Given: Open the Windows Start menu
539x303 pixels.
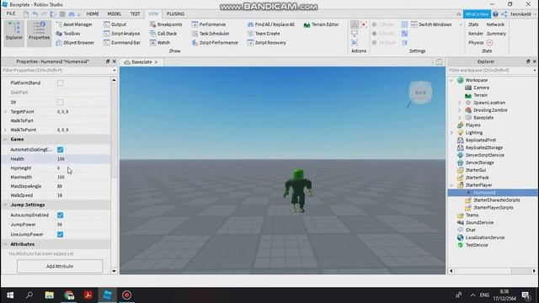Looking at the screenshot, I should (x=10, y=295).
